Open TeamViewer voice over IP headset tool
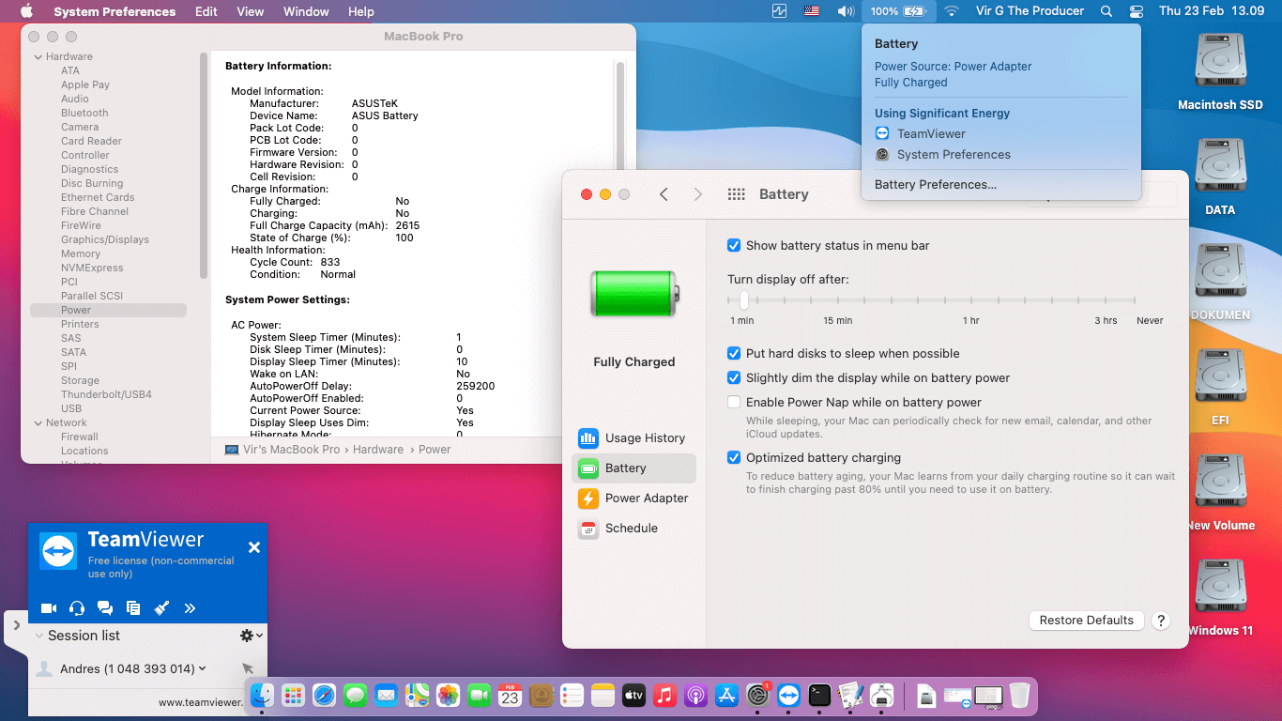 pyautogui.click(x=76, y=607)
